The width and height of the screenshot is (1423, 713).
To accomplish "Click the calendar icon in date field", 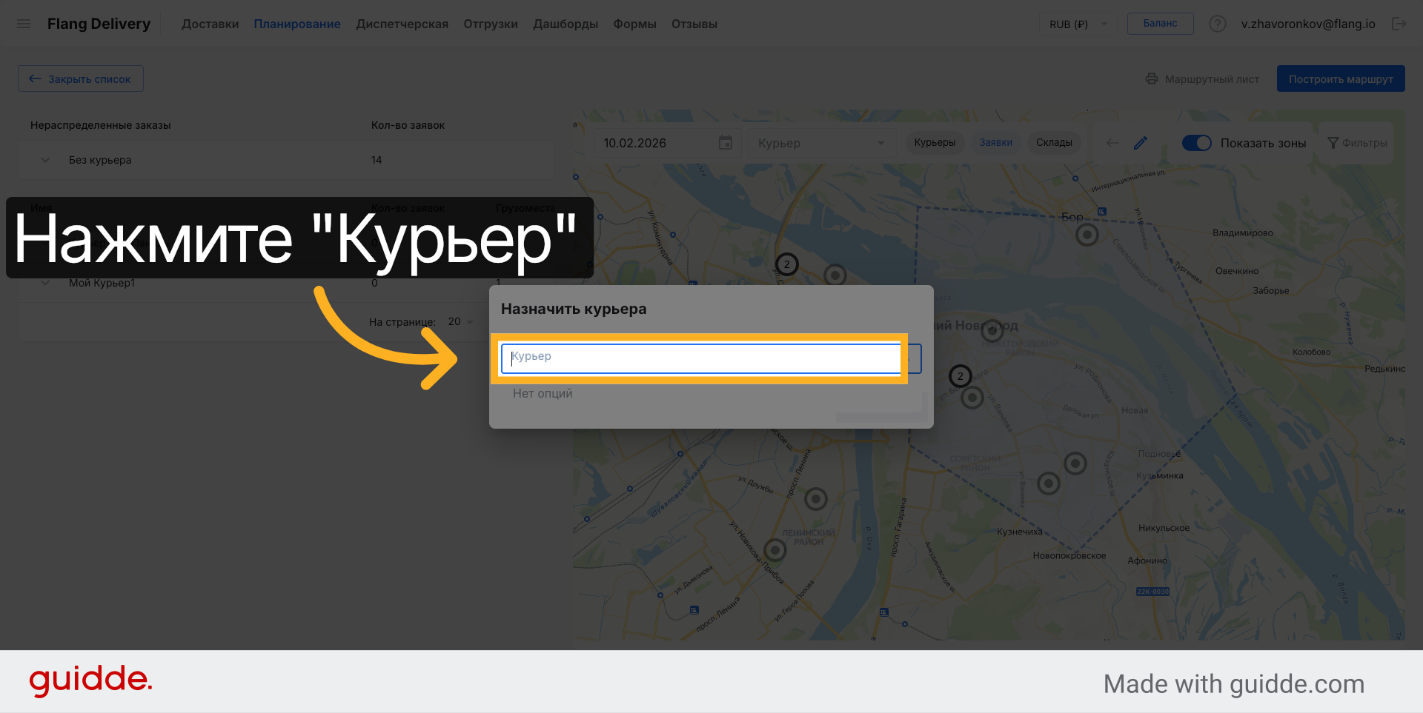I will [x=726, y=143].
